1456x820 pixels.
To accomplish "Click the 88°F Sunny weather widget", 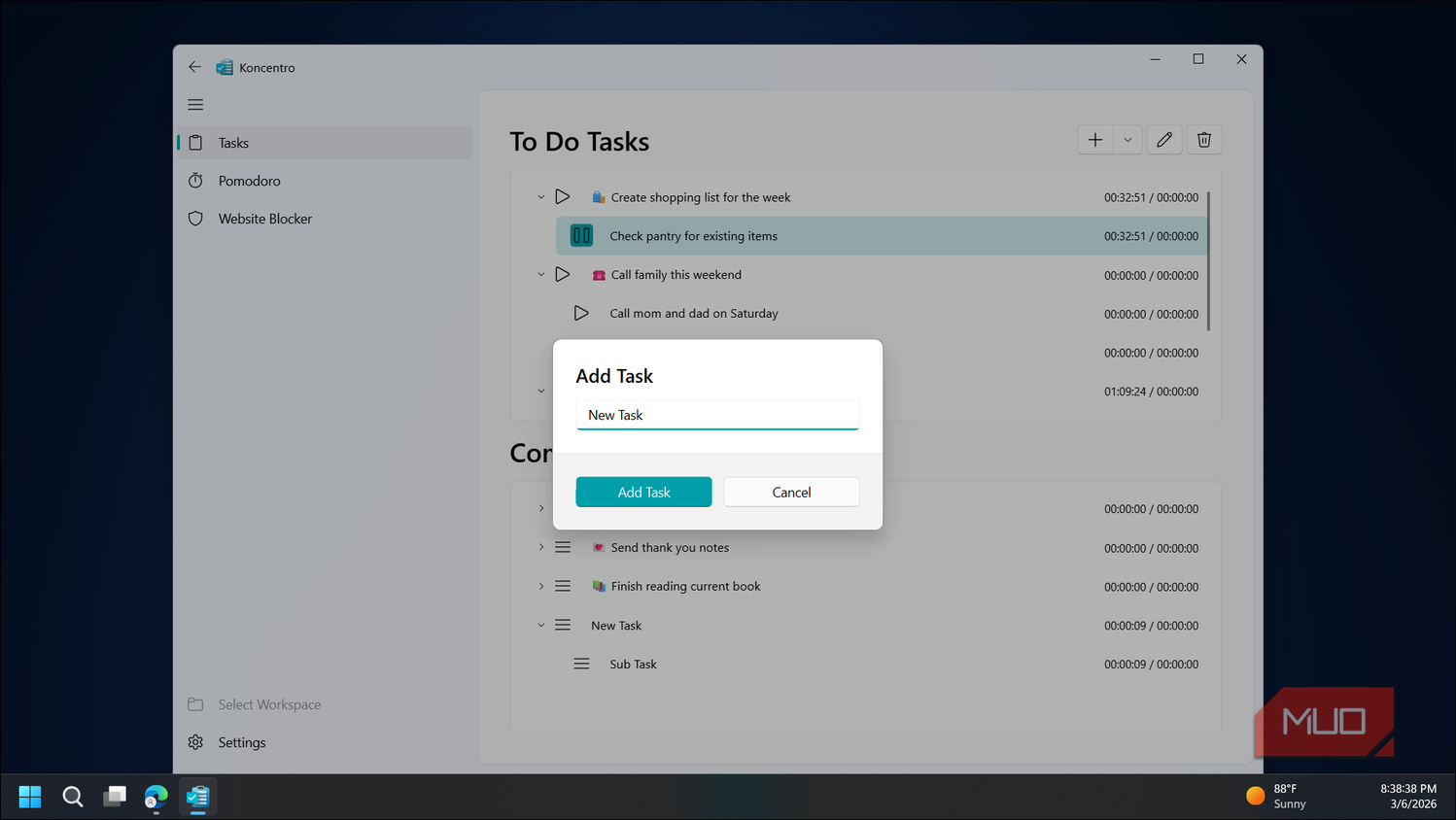I will 1276,797.
